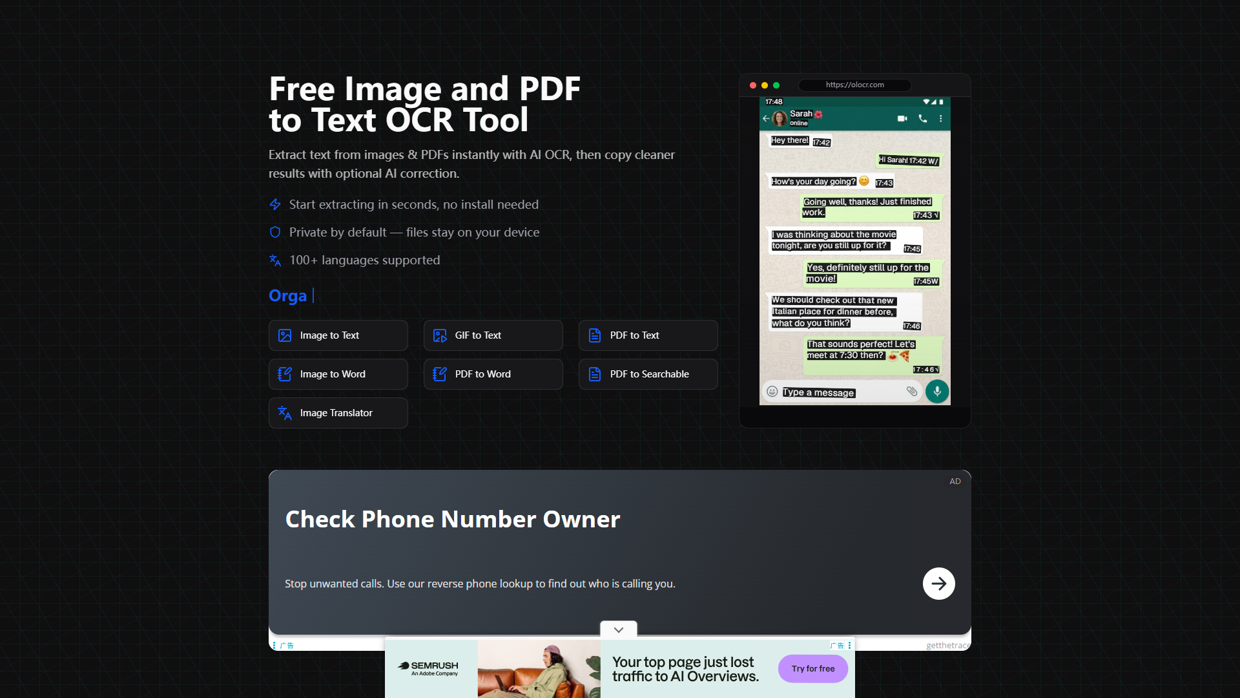Click the lightning bolt icon beside Start extracting

coord(275,204)
